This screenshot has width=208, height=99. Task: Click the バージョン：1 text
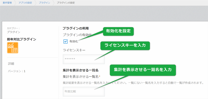17,71
